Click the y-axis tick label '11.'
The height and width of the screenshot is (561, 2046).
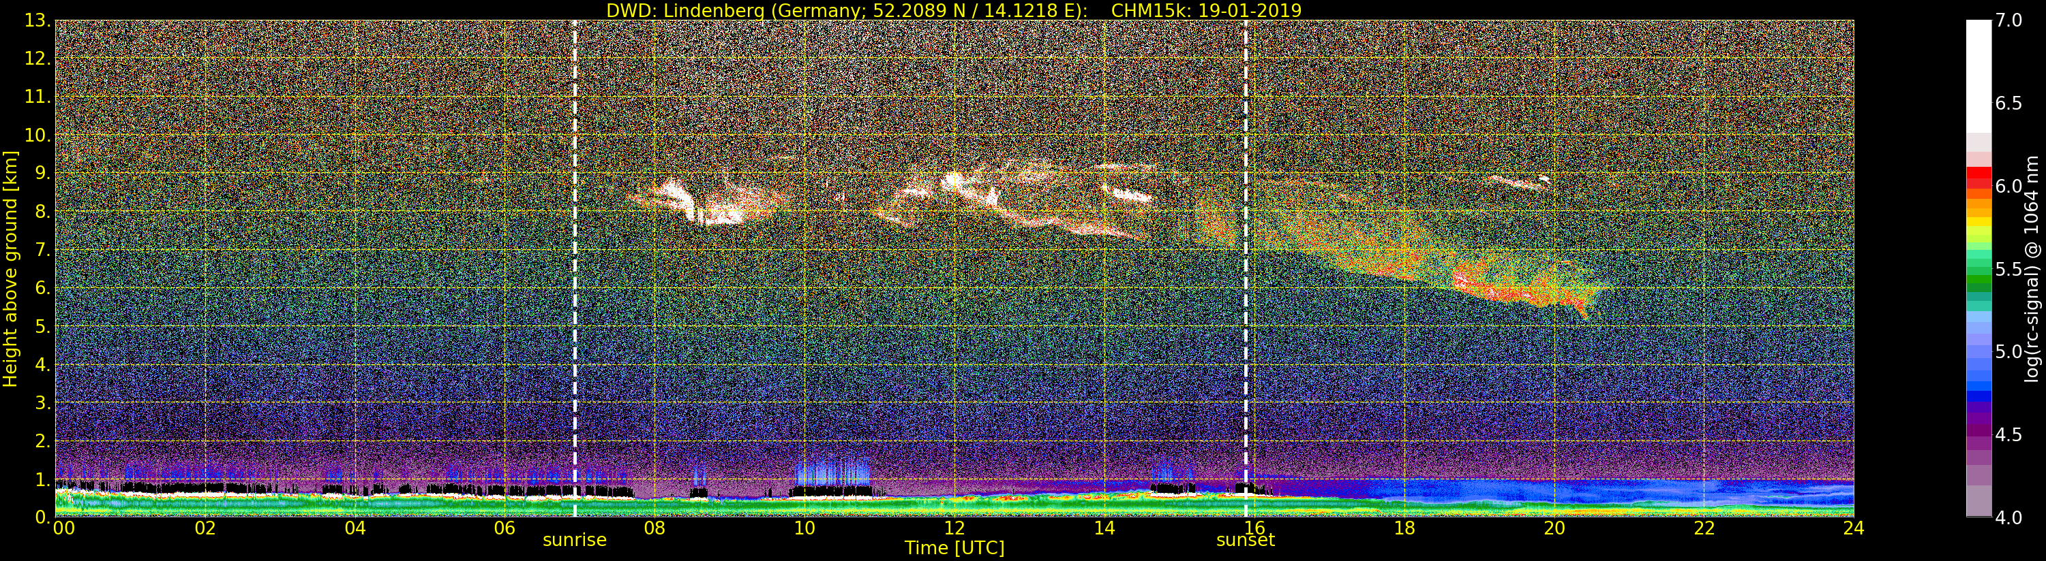click(37, 97)
